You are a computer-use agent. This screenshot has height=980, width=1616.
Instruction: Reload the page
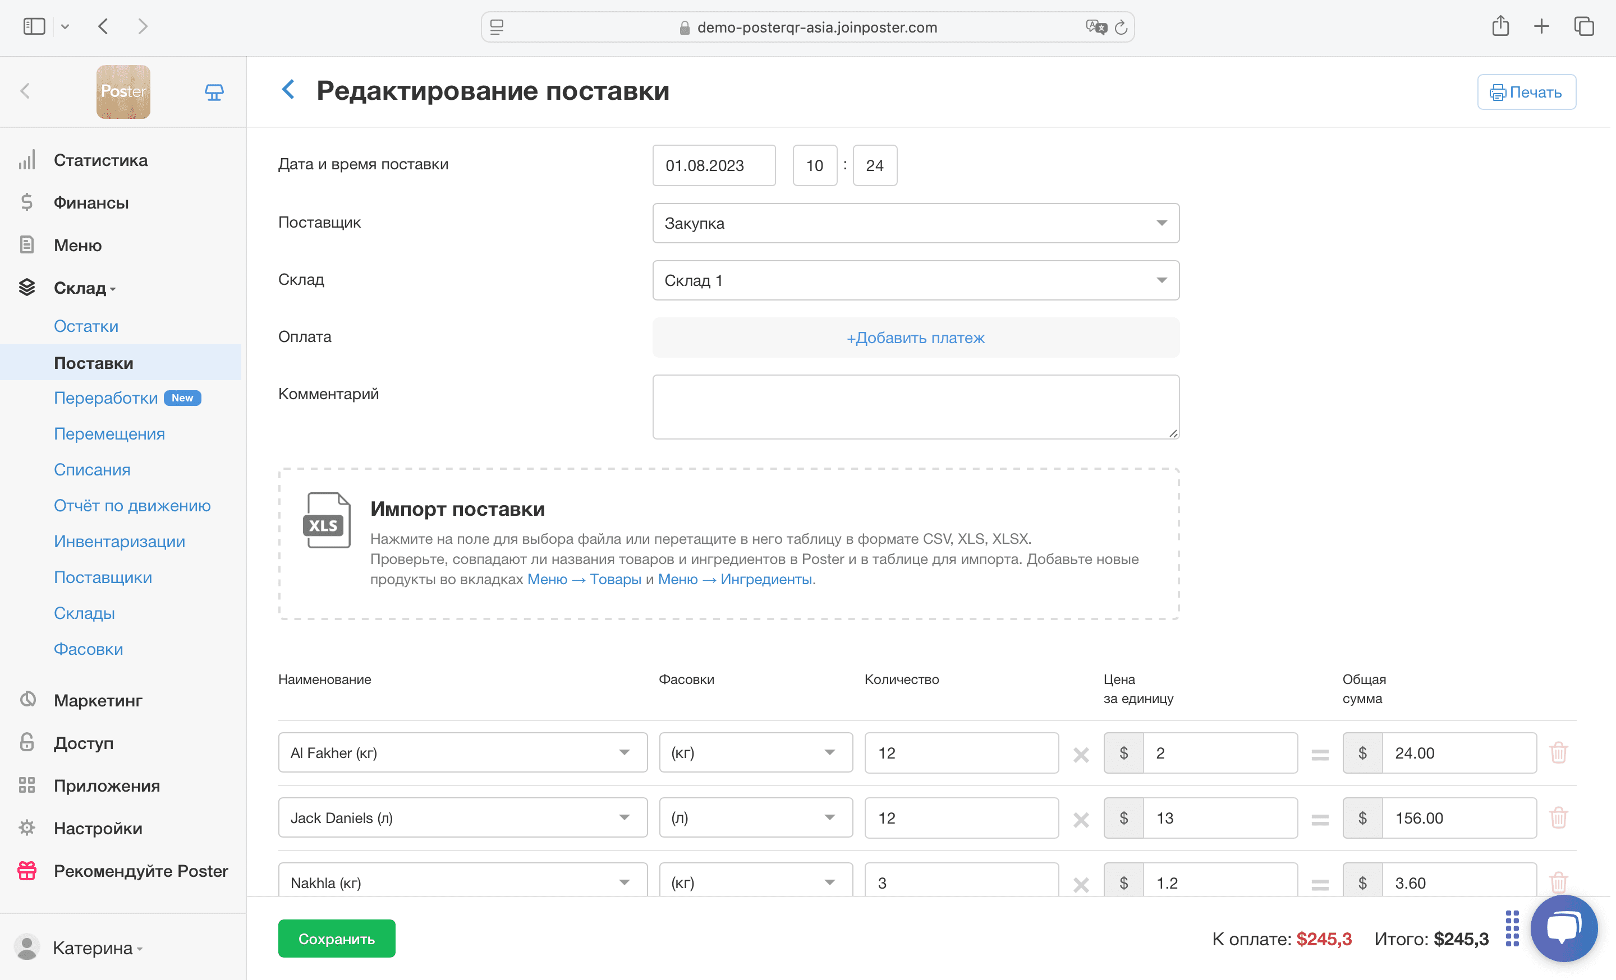click(1121, 27)
